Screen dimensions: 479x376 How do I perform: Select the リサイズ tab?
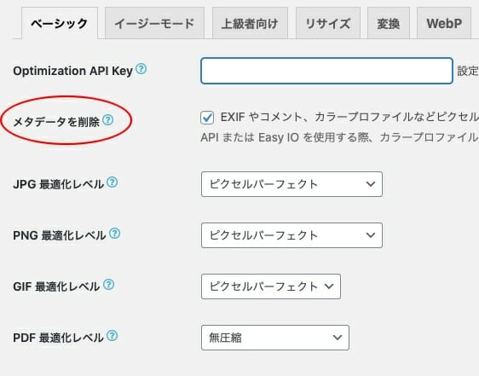(x=328, y=23)
